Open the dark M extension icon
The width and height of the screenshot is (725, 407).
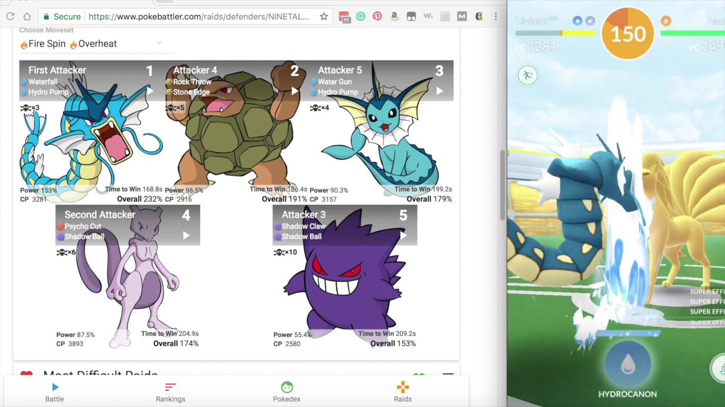tap(462, 16)
